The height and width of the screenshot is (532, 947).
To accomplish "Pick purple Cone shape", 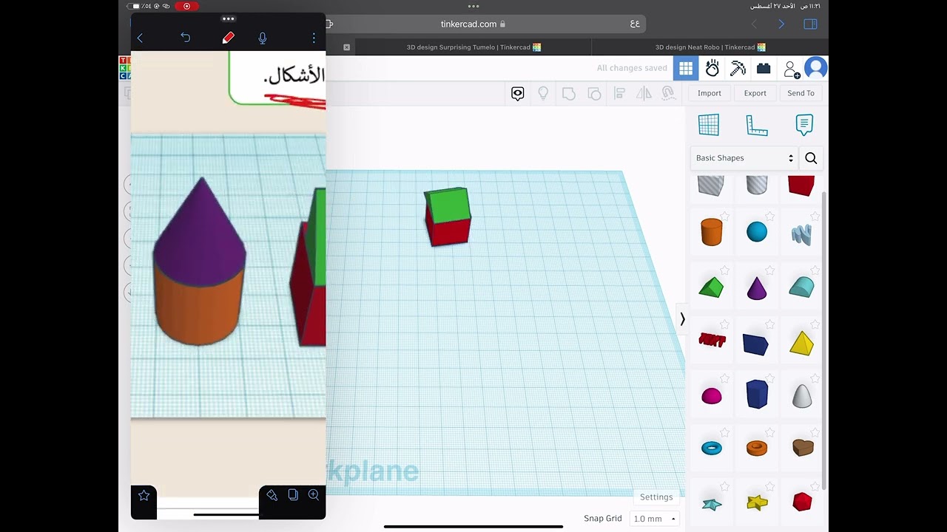I will click(757, 287).
